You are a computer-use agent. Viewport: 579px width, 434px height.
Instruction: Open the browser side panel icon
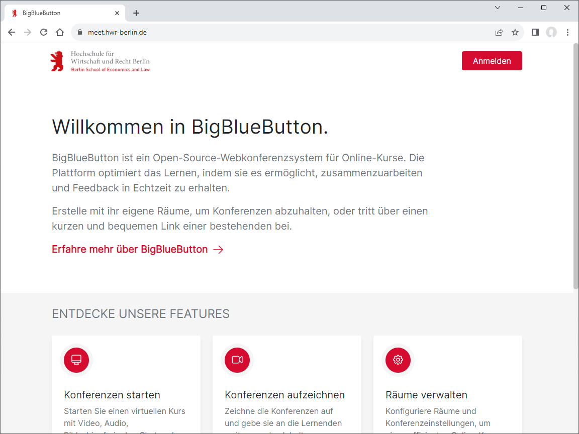point(535,32)
